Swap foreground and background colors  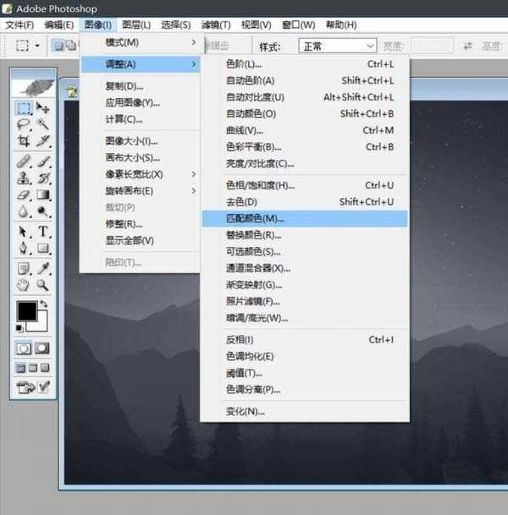(44, 304)
